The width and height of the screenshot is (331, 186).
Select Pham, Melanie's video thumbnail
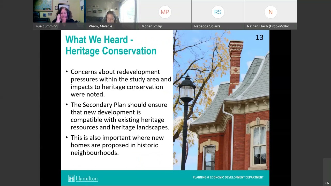click(x=112, y=15)
